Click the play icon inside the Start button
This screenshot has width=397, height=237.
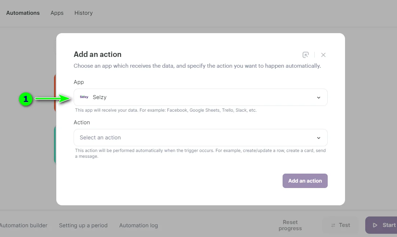(x=375, y=225)
